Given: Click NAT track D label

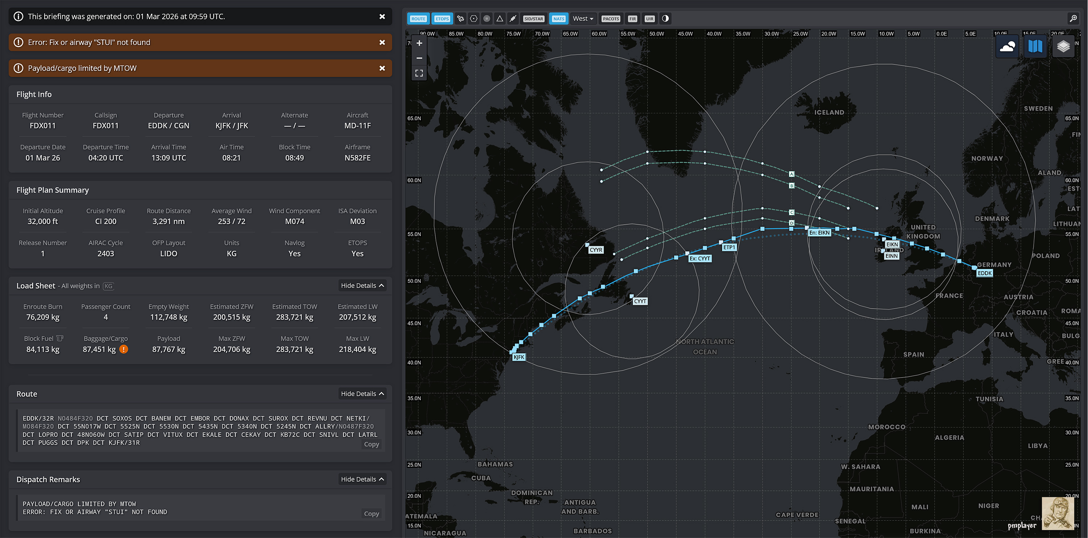Looking at the screenshot, I should (791, 223).
